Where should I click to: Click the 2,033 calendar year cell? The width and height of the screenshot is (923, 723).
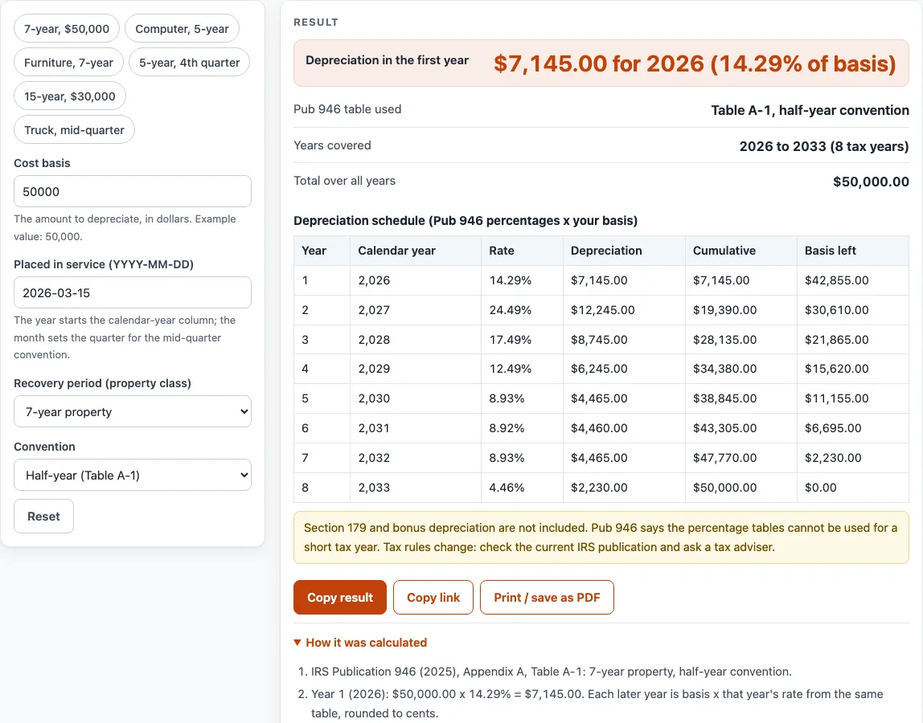point(416,488)
